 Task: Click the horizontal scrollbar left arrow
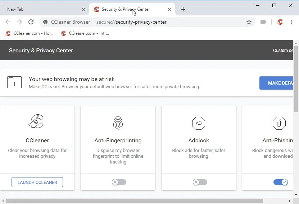click(x=3, y=201)
